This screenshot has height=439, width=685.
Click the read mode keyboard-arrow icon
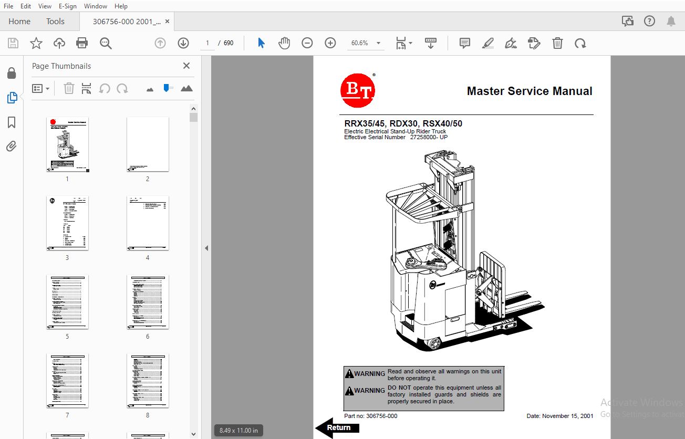pyautogui.click(x=431, y=43)
